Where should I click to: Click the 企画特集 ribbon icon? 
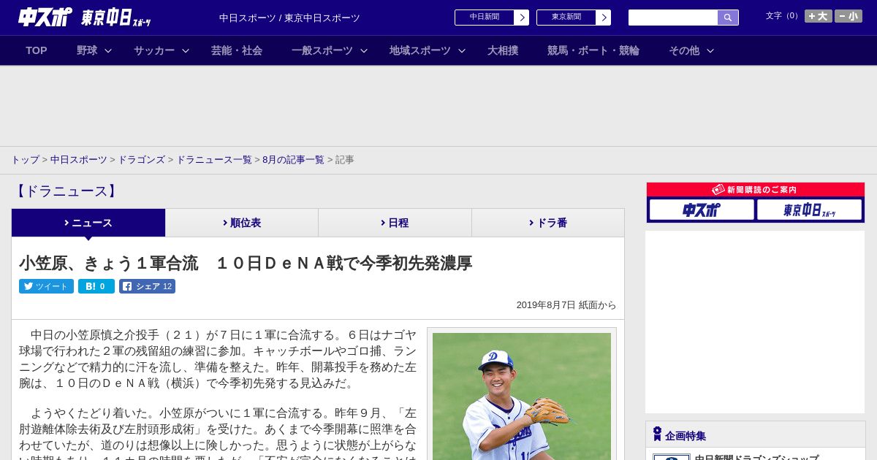tap(657, 434)
